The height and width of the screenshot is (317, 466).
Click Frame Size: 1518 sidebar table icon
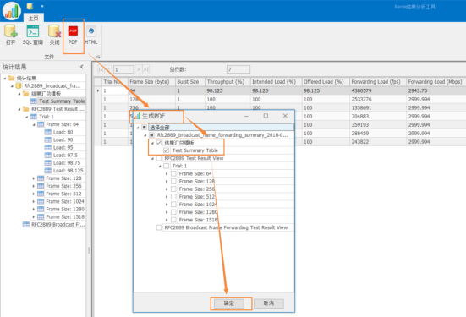click(41, 217)
